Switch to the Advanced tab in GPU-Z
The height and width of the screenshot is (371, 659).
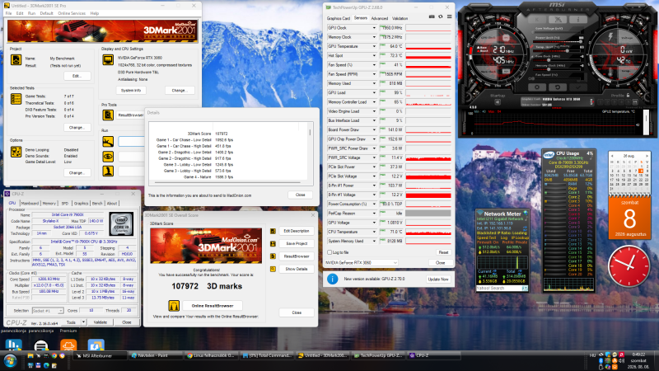pos(380,18)
